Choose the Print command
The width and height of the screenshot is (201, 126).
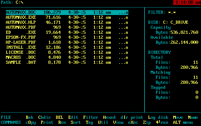click(47, 122)
